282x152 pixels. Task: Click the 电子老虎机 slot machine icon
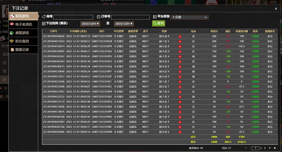tap(12, 25)
